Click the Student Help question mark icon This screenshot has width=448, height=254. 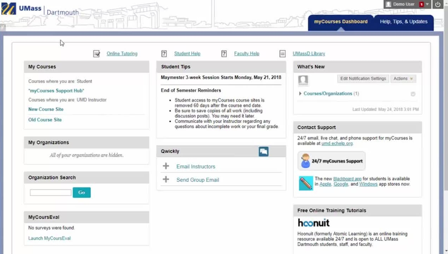(164, 54)
